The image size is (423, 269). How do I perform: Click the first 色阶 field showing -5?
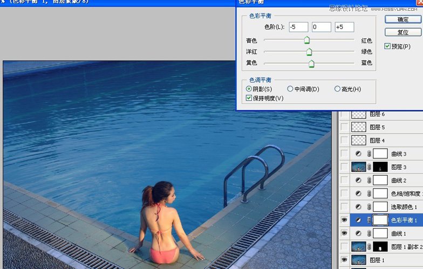298,27
